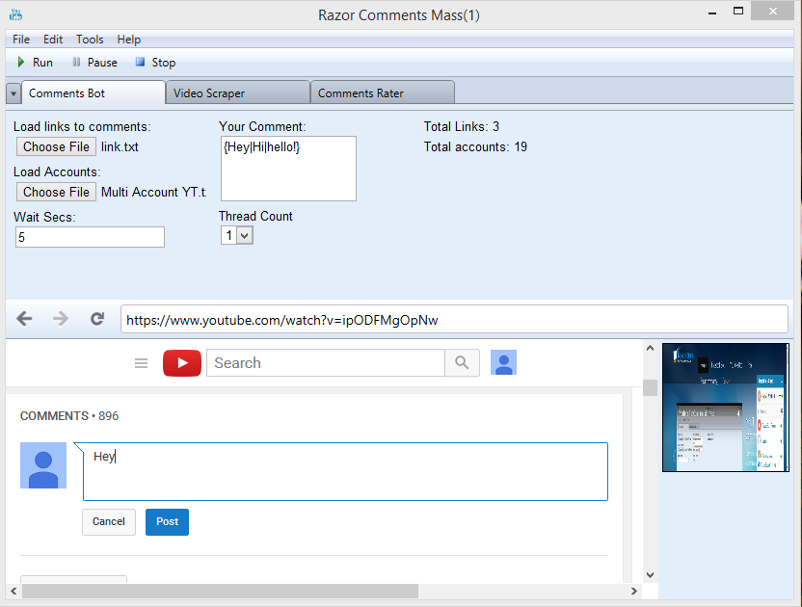
Task: Open the YouTube account avatar
Action: click(x=503, y=363)
